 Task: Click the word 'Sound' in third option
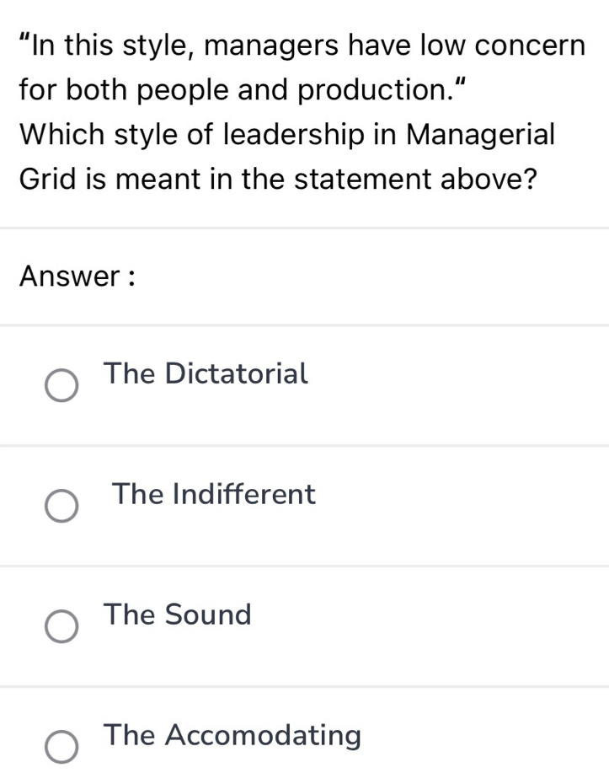pyautogui.click(x=208, y=615)
